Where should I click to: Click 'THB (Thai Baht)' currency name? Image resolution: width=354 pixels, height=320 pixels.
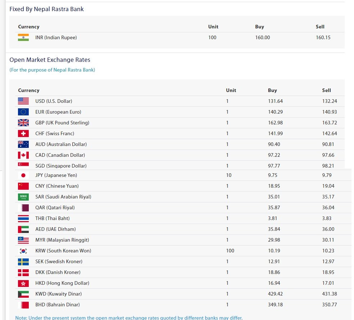[53, 219]
